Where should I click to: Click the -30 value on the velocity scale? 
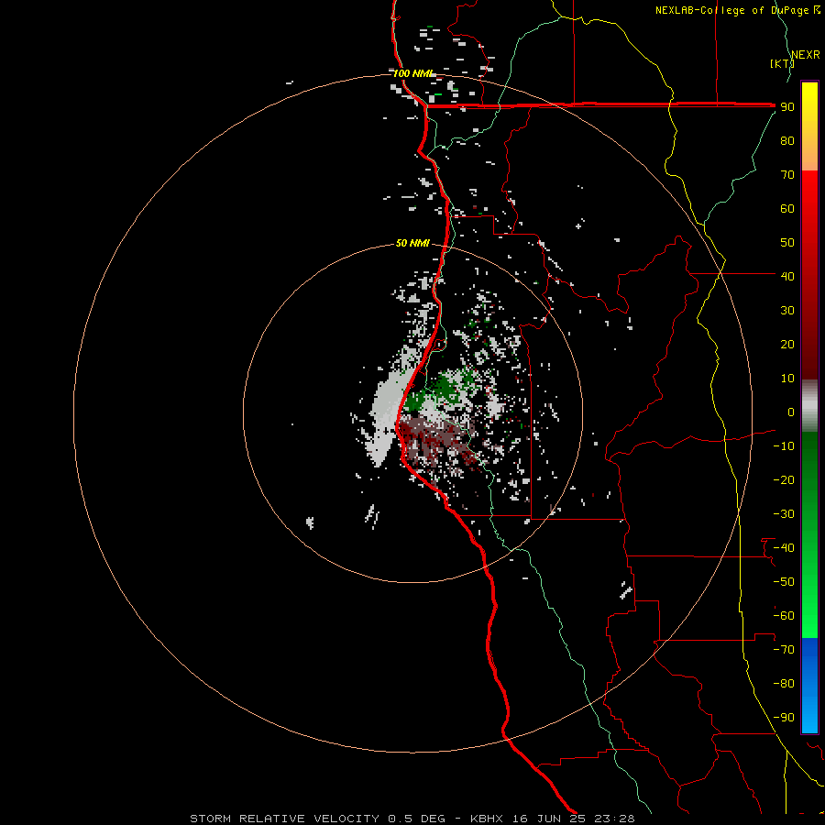(x=784, y=514)
